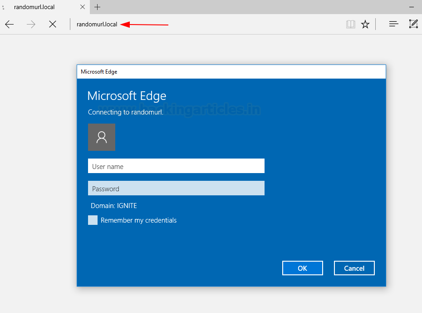The width and height of the screenshot is (422, 313).
Task: Click the 'Microsoft Edge' dialog title bar
Action: [231, 72]
